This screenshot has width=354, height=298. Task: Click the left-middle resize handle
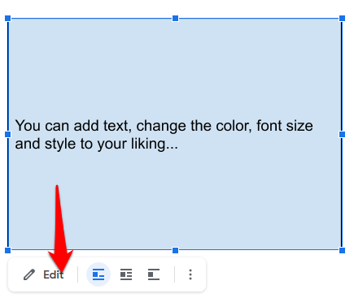[x=8, y=134]
